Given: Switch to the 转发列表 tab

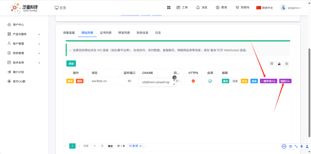Looking at the screenshot, I should (x=124, y=33).
